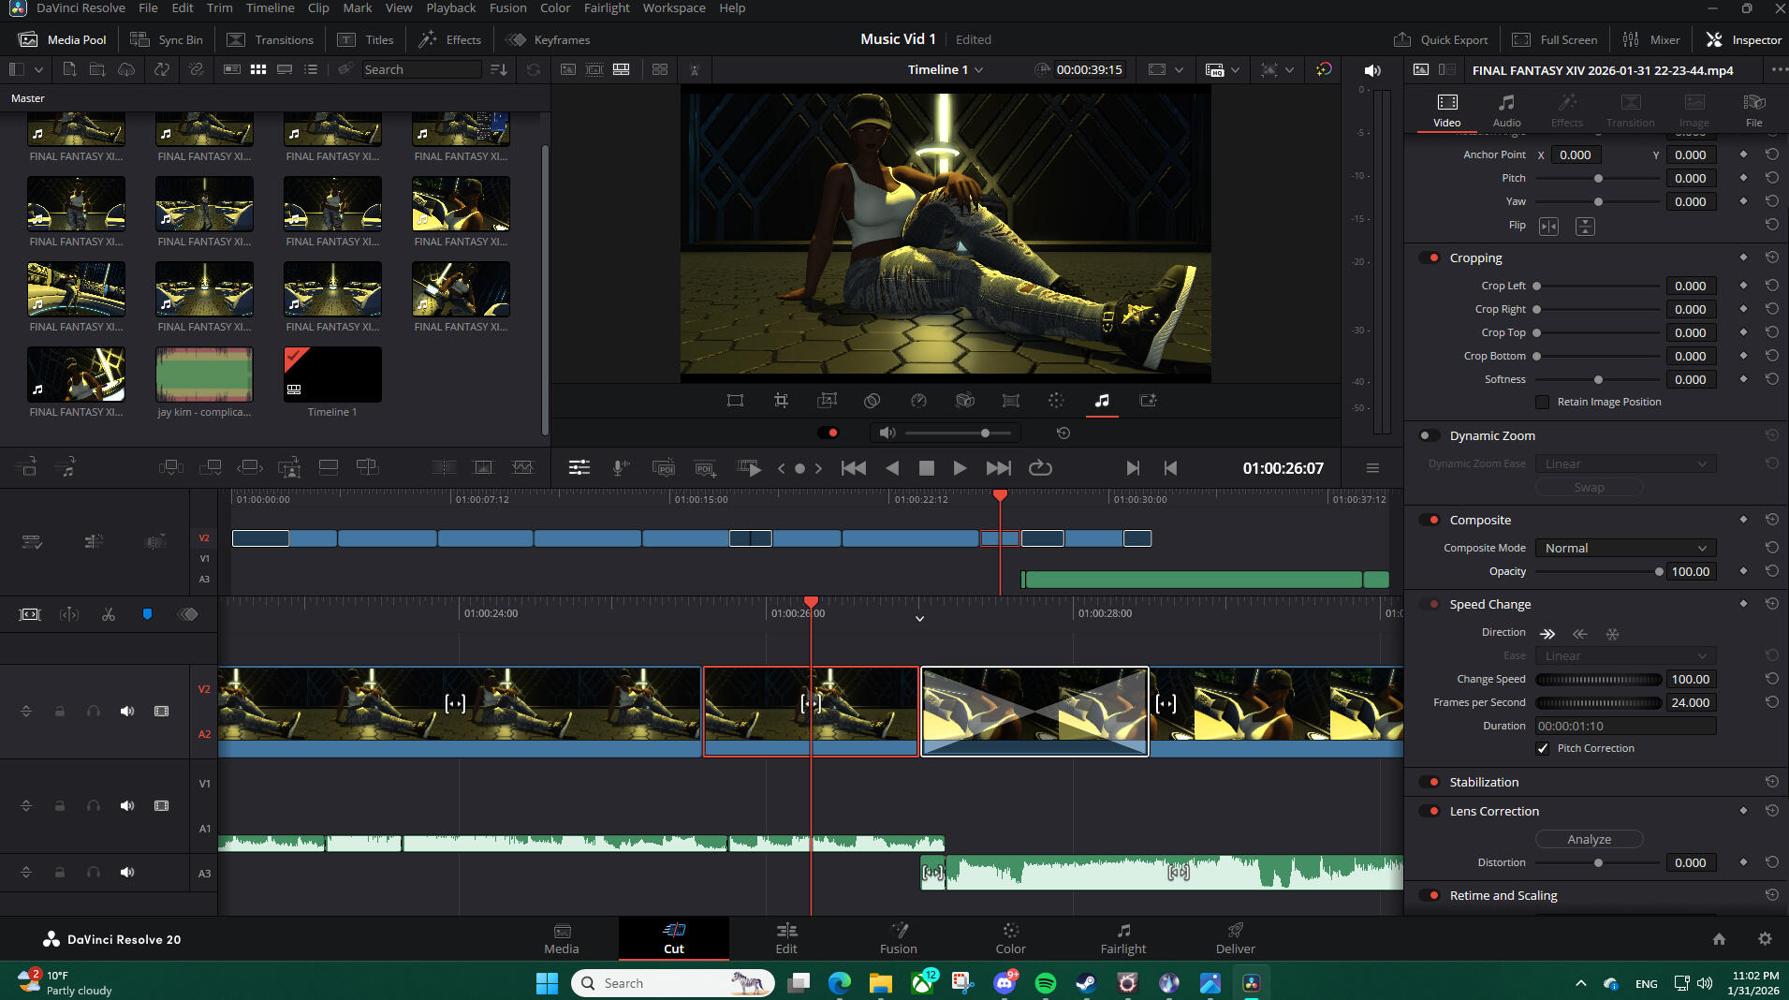The image size is (1789, 1000).
Task: Switch media pool to thumbnail grid view
Action: [258, 69]
